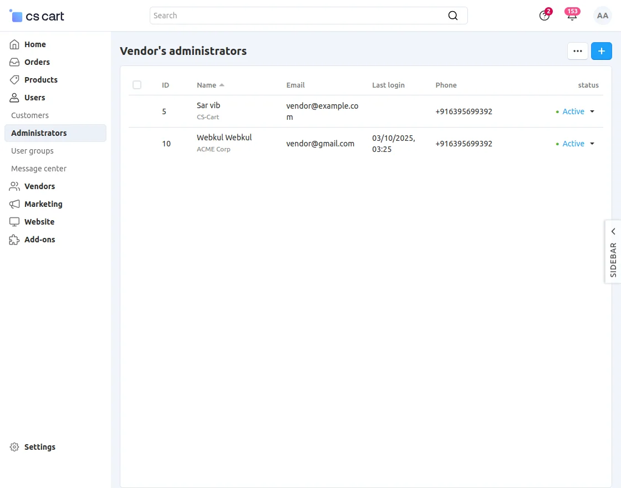Open the Customers submenu item
The width and height of the screenshot is (621, 488).
[30, 115]
